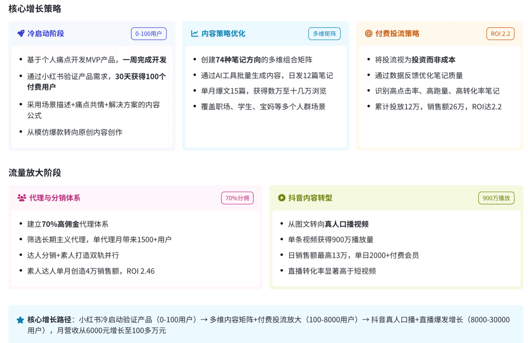Select the 多维矩阵 badge

[324, 34]
